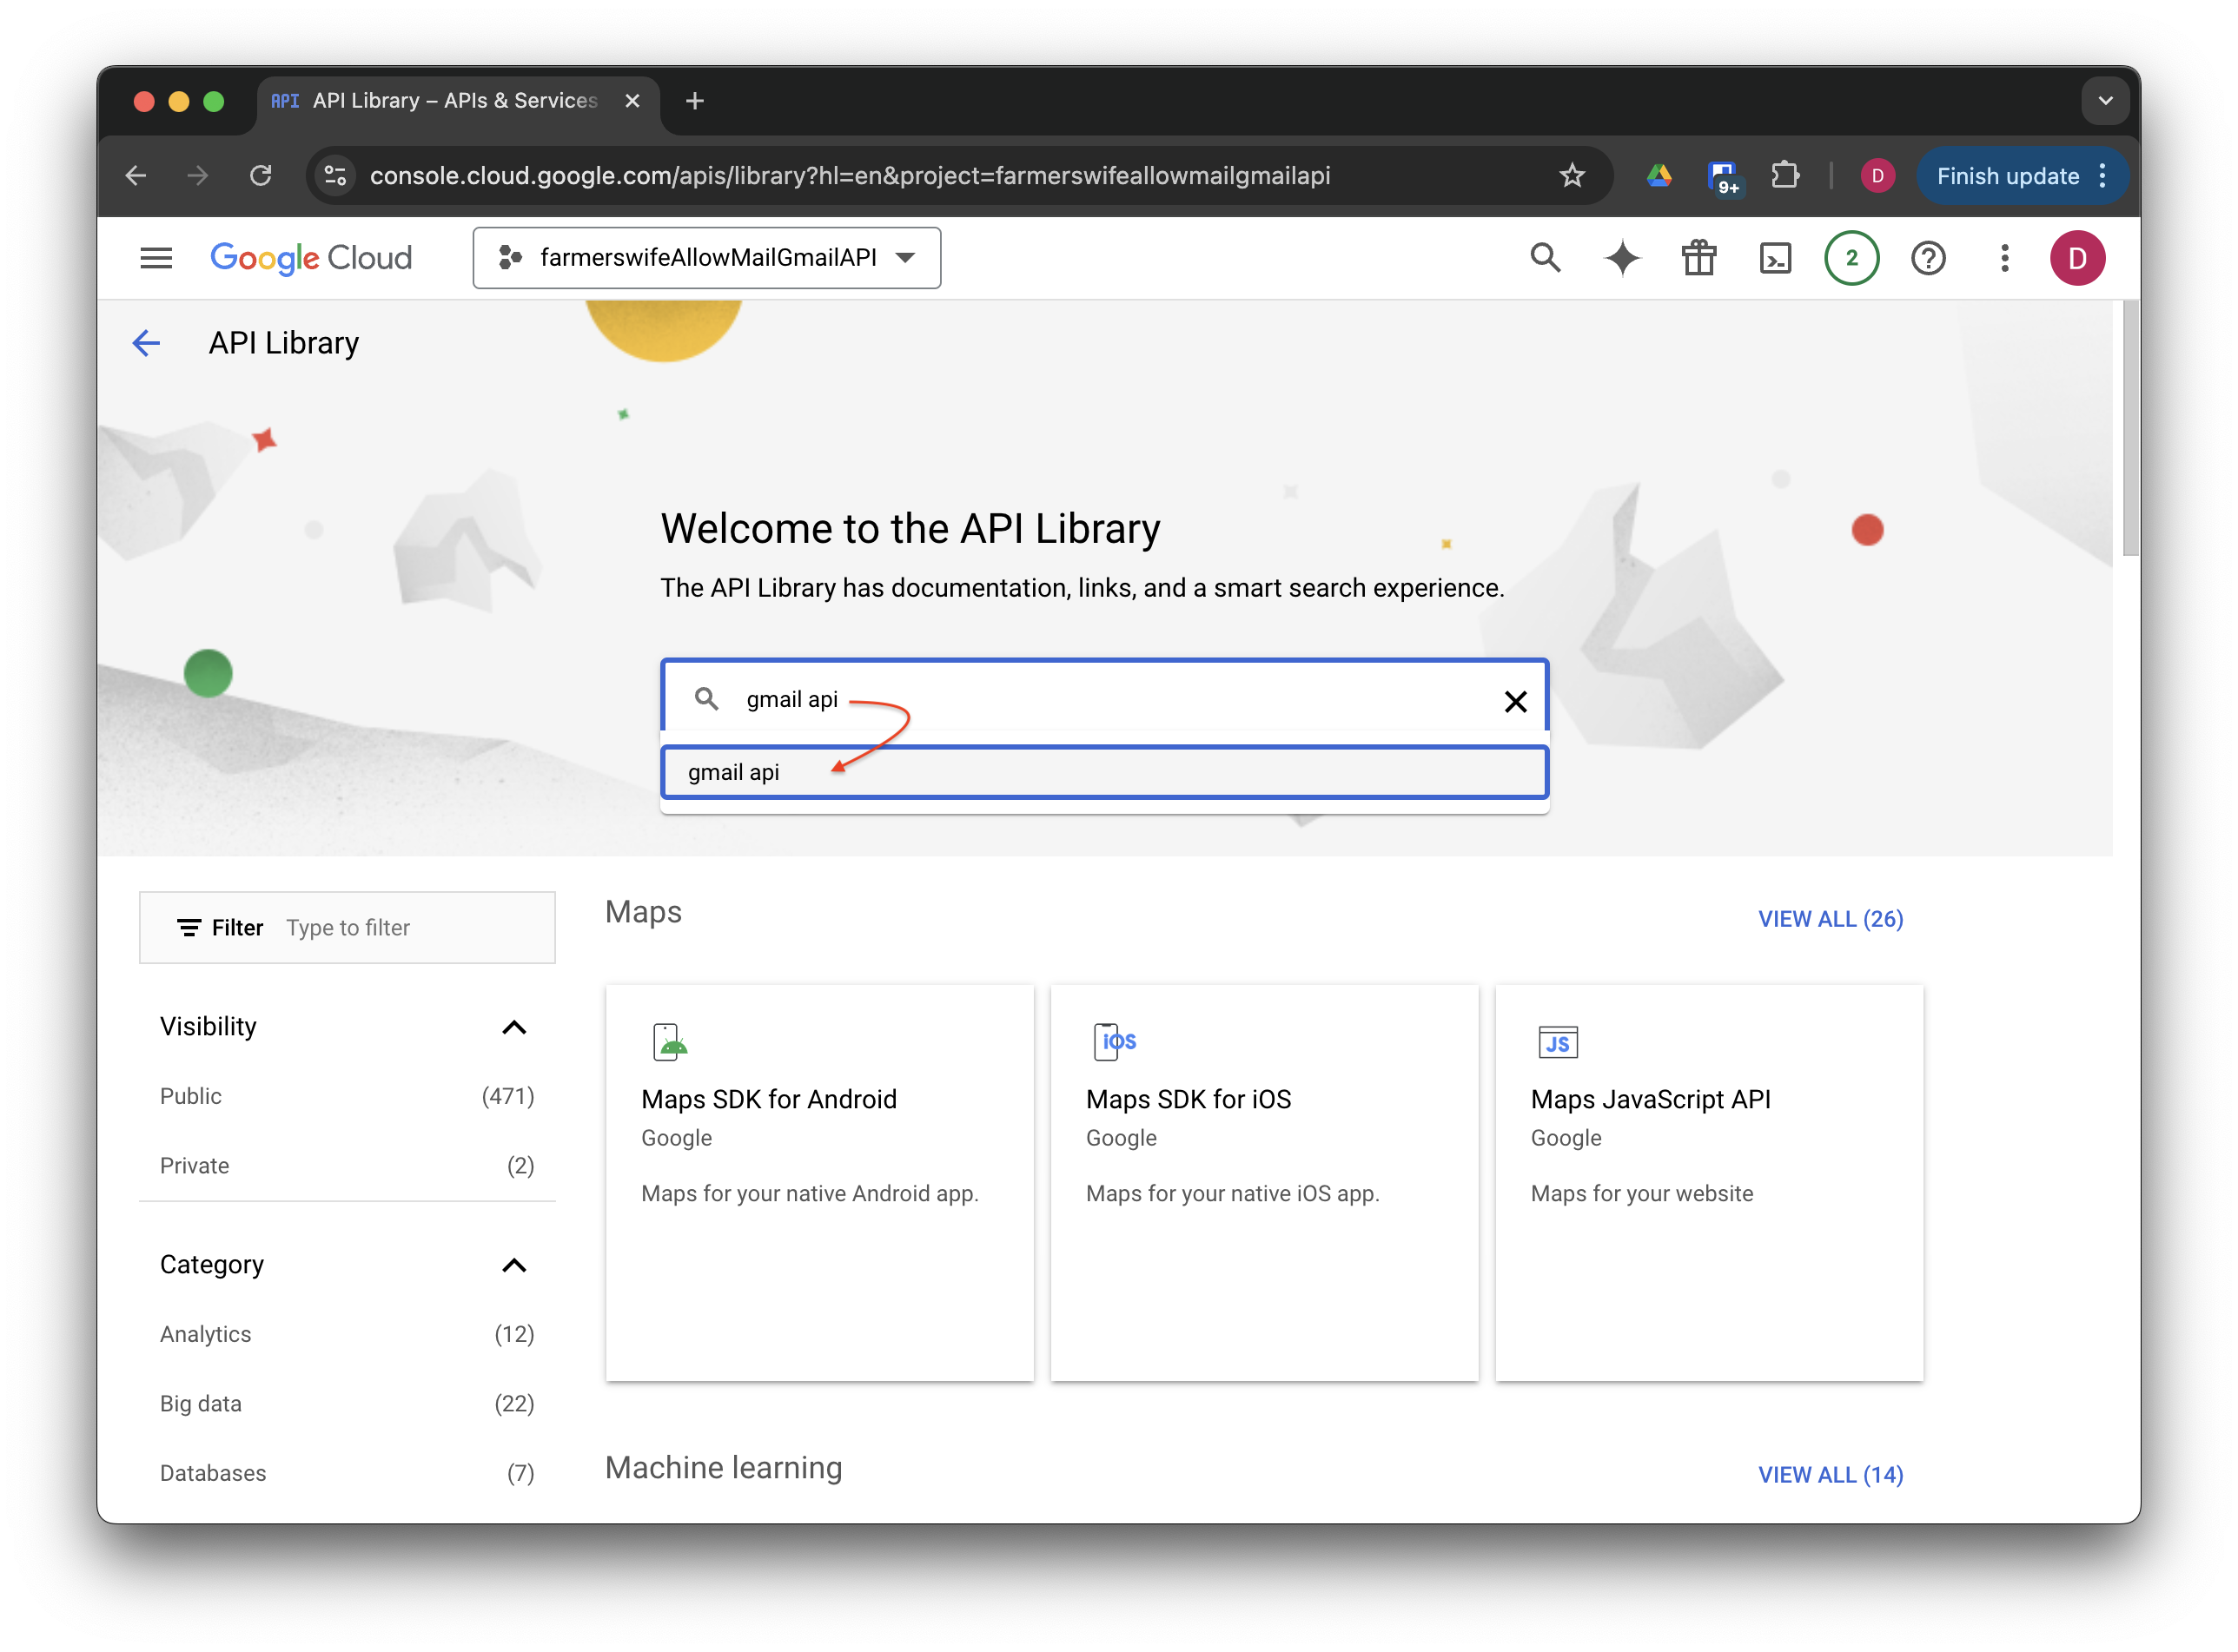
Task: Clear the gmail api search text
Action: [1515, 701]
